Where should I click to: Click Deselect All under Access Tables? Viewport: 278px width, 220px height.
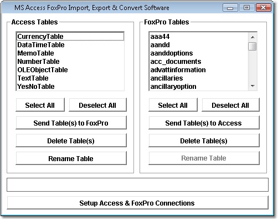pyautogui.click(x=97, y=105)
